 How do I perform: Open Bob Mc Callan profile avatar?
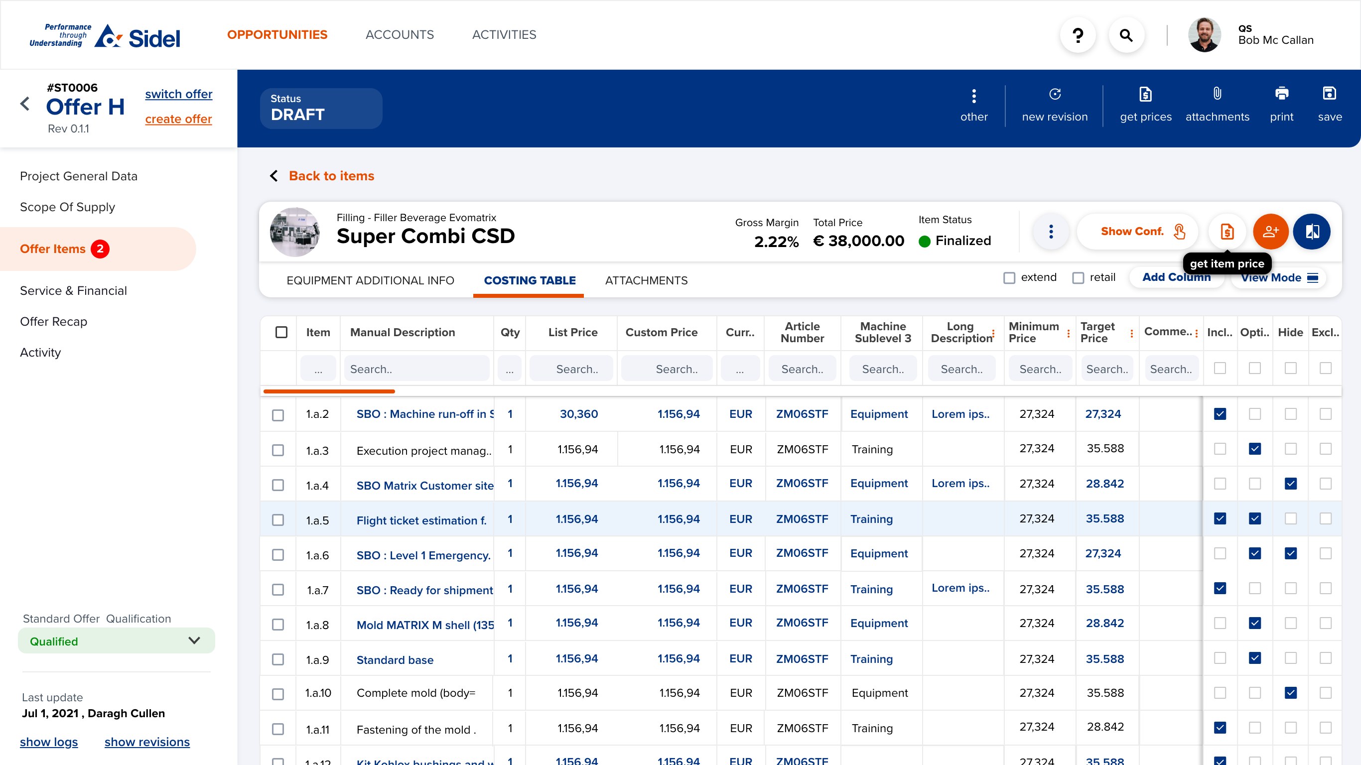point(1204,35)
